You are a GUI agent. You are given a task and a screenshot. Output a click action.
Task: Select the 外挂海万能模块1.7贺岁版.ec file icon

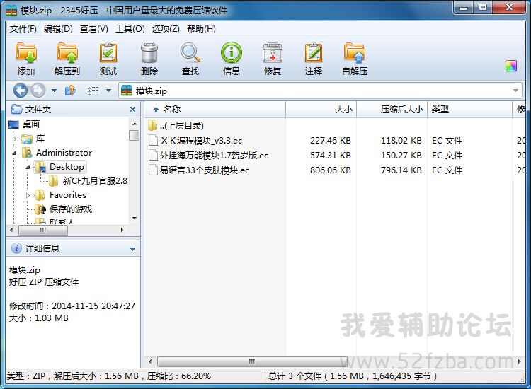[x=153, y=155]
